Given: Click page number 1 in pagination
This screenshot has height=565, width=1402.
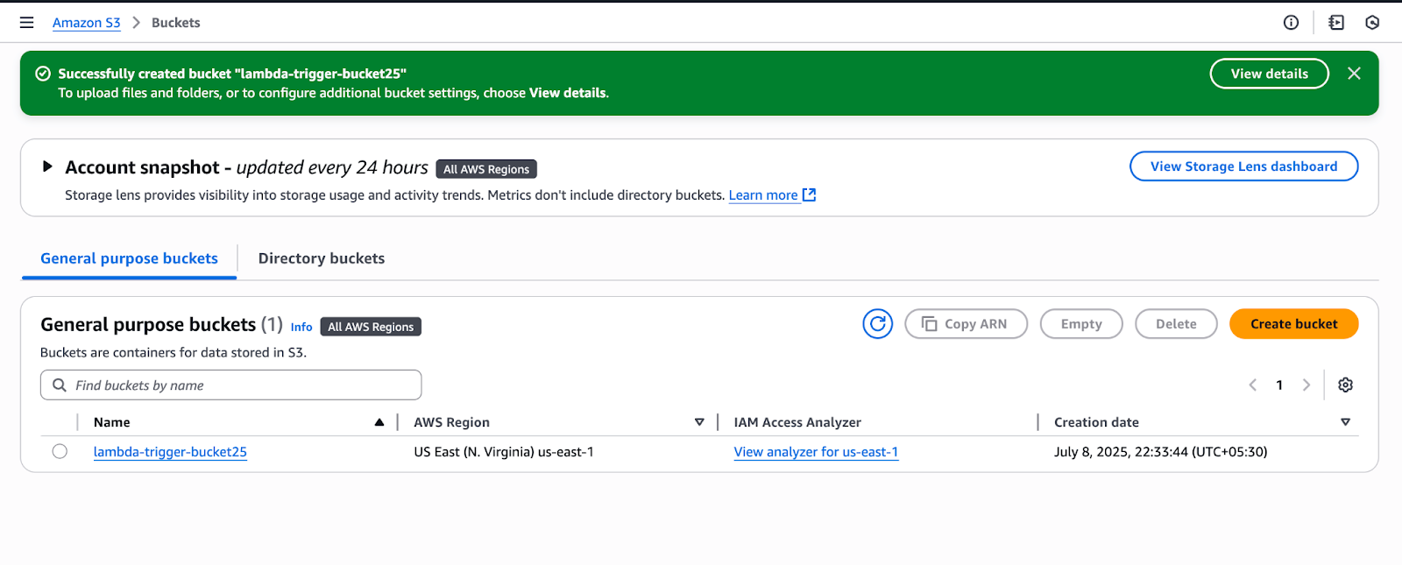Looking at the screenshot, I should 1279,385.
